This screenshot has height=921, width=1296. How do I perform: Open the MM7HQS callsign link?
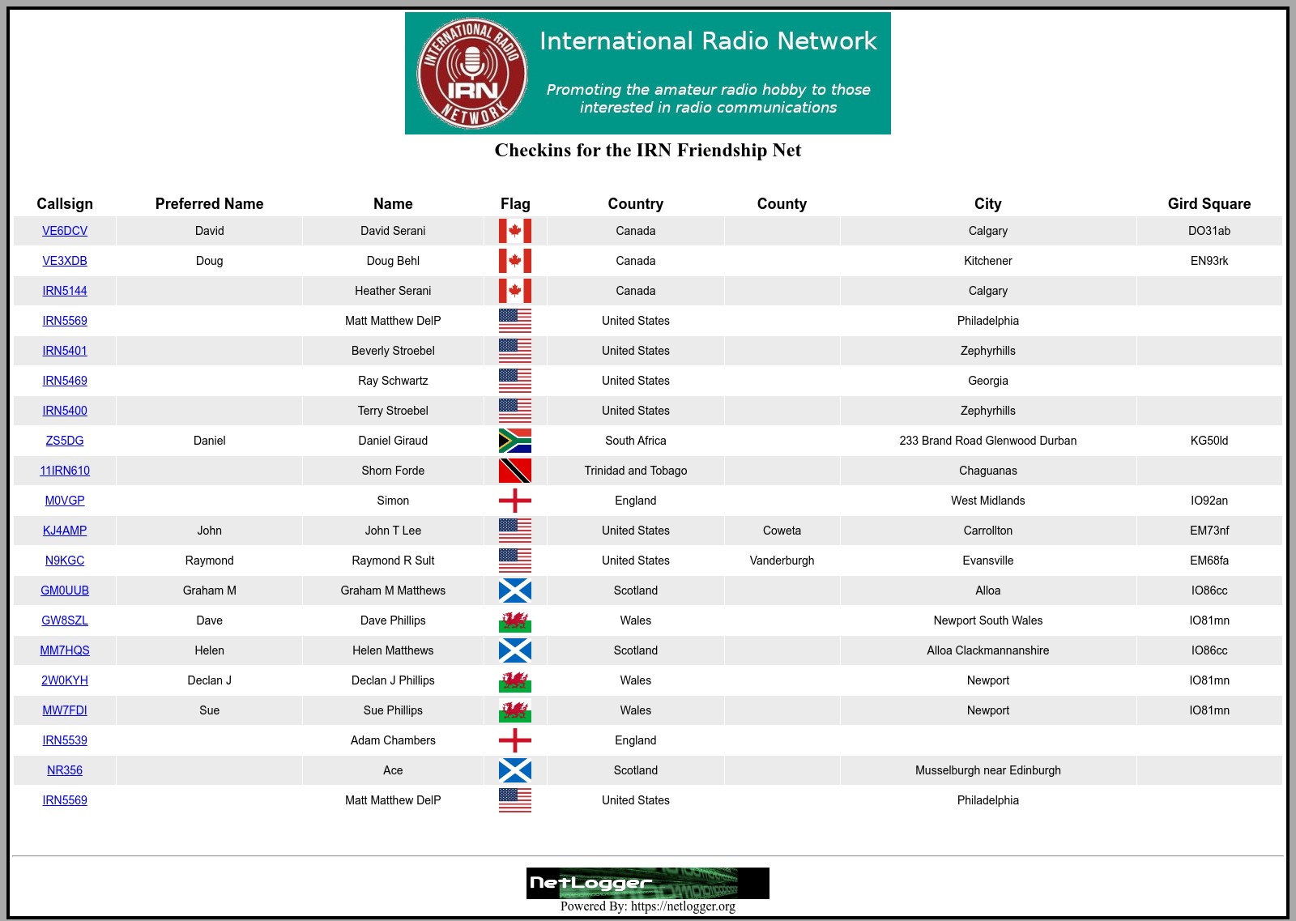tap(65, 650)
